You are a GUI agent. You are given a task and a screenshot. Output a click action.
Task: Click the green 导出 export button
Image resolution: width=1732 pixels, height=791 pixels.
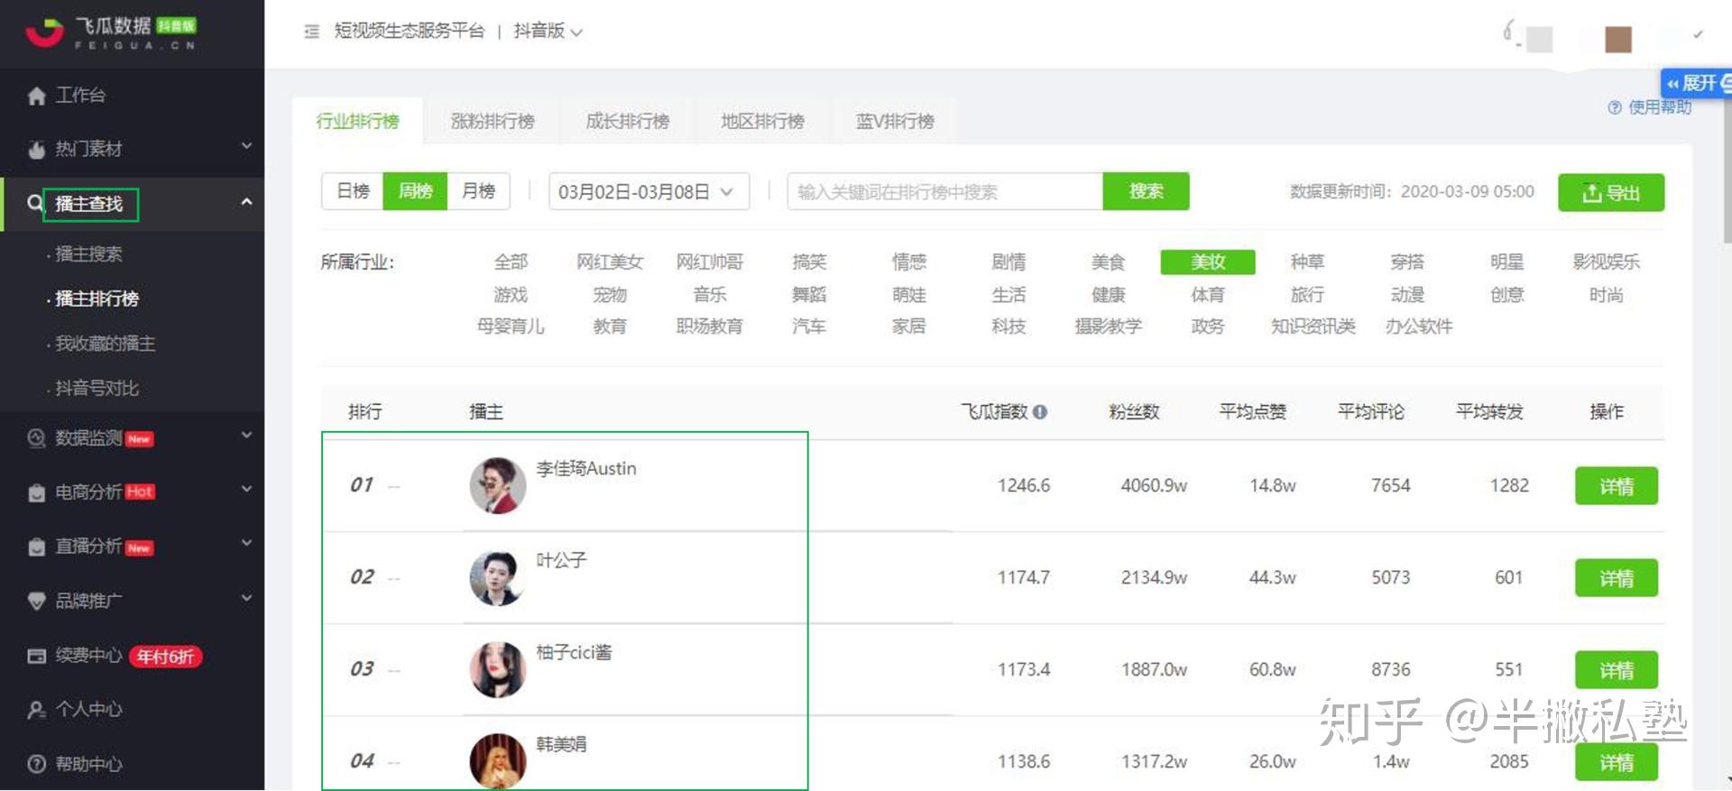[1611, 193]
